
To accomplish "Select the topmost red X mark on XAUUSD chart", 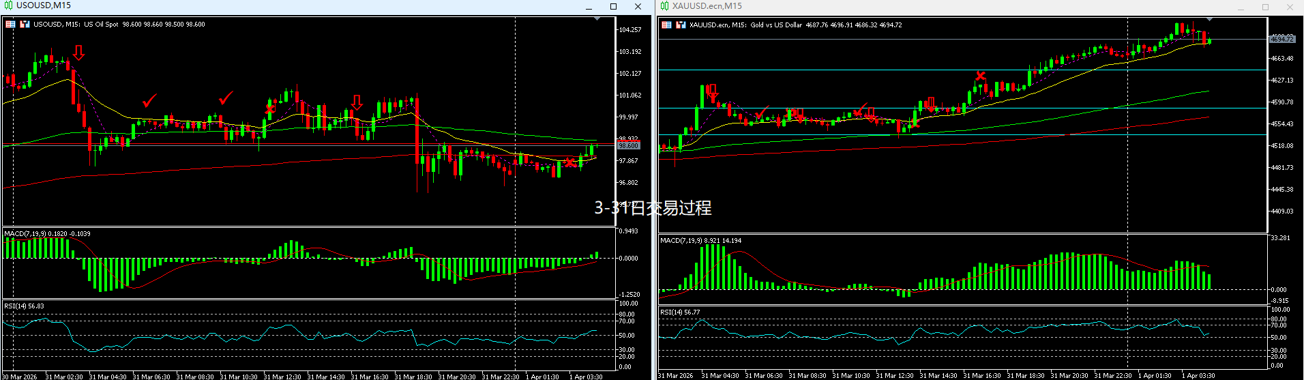I will tap(981, 76).
